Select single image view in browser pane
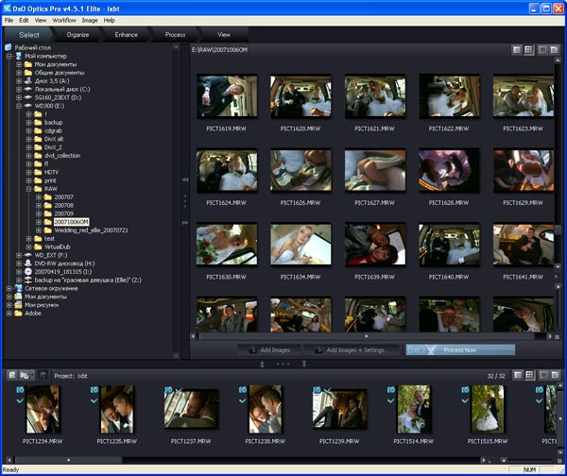The image size is (567, 476). tap(542, 49)
